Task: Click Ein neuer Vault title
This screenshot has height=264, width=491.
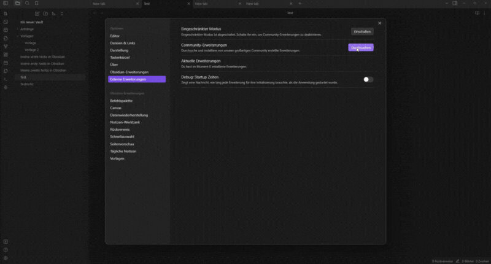Action: [32, 22]
